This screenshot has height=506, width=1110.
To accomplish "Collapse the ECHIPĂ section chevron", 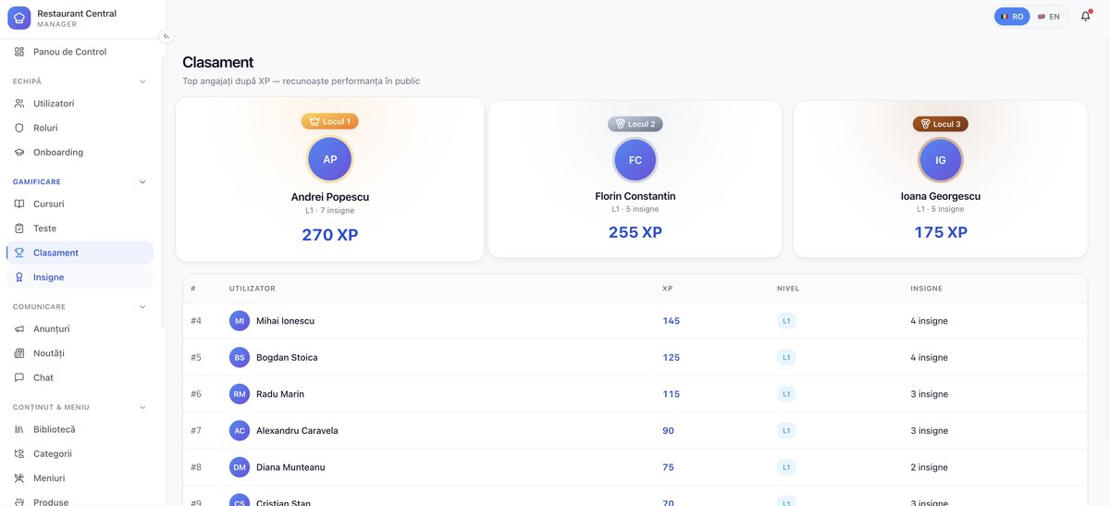I will click(x=142, y=81).
